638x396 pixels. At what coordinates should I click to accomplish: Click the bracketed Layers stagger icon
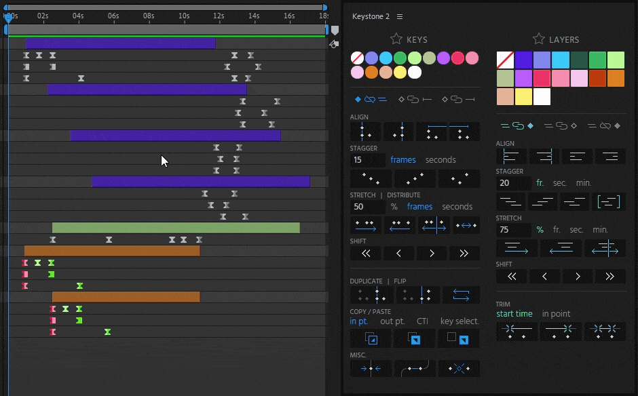tap(609, 201)
